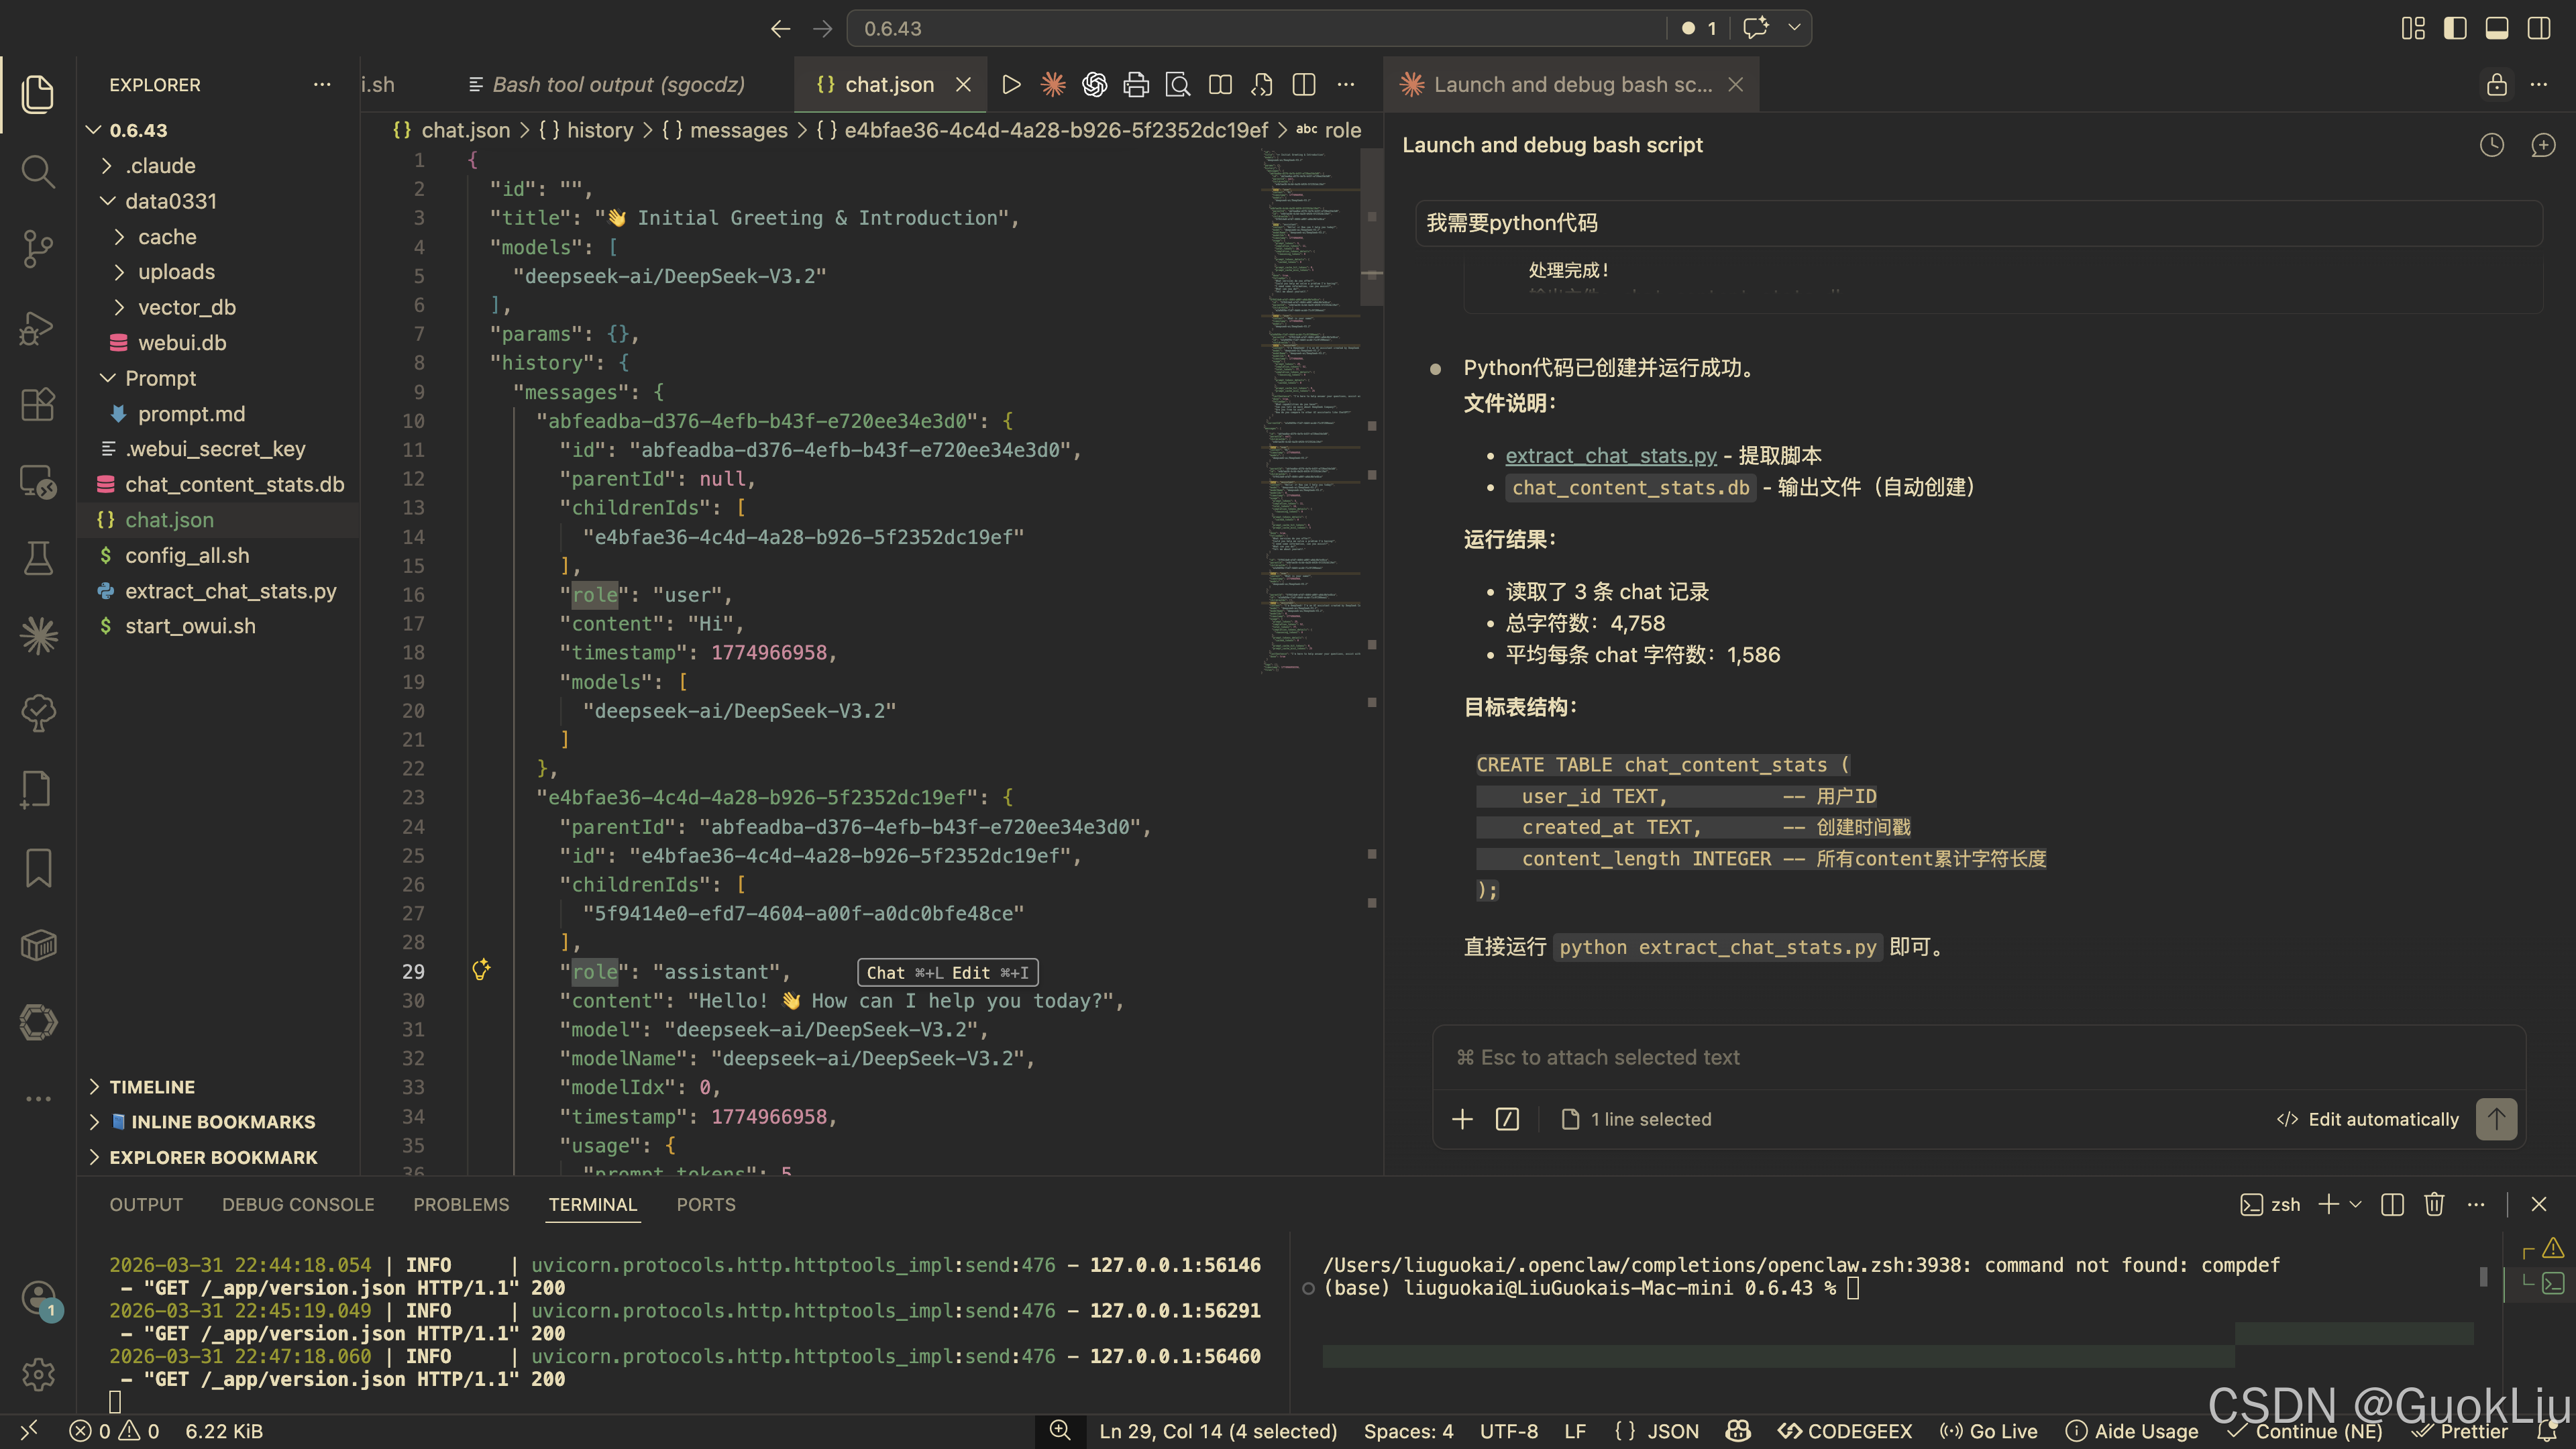Image resolution: width=2576 pixels, height=1449 pixels.
Task: Kill terminal with trash icon
Action: (2434, 1204)
